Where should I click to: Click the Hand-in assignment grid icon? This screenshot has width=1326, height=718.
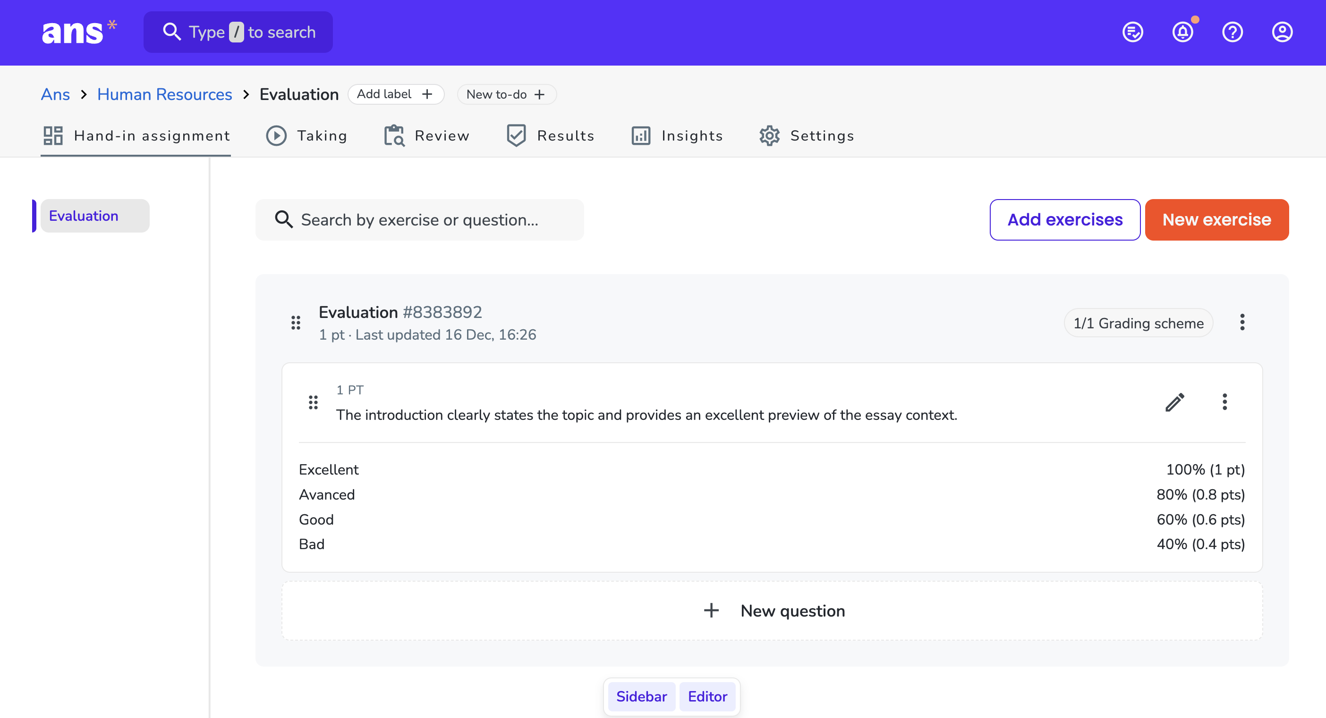[x=52, y=136]
